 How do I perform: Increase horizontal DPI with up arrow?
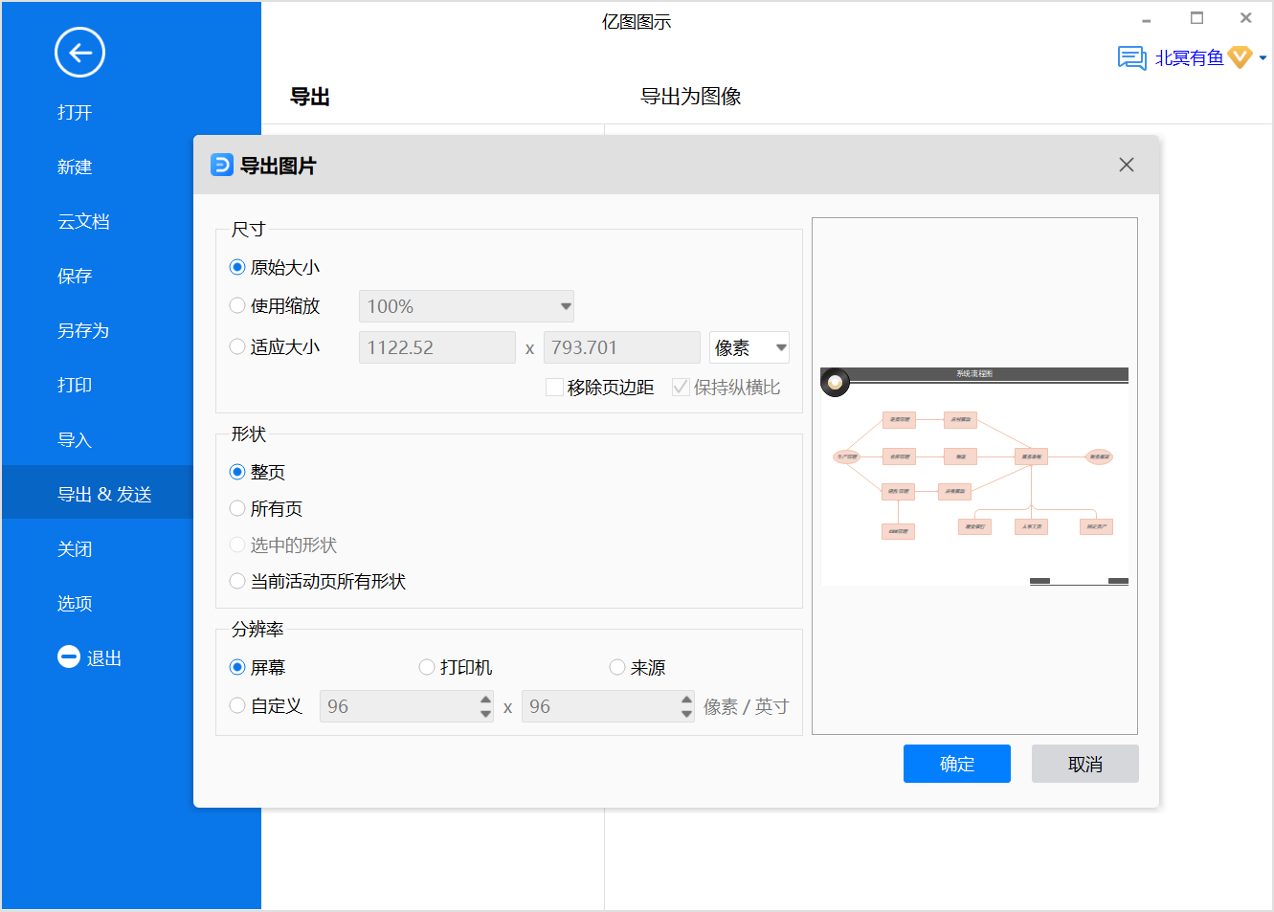point(485,700)
